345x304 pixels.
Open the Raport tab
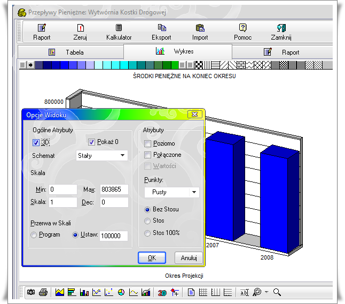(285, 52)
